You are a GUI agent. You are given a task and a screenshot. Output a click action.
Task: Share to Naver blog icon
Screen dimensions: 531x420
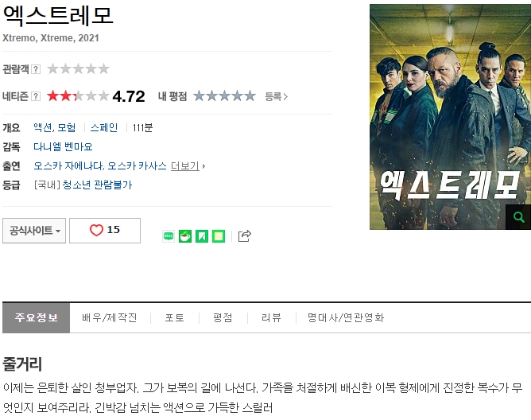169,236
